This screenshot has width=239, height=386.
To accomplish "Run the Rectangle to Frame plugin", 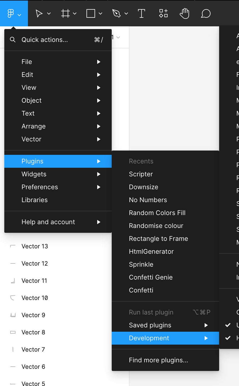I will 165,239.
